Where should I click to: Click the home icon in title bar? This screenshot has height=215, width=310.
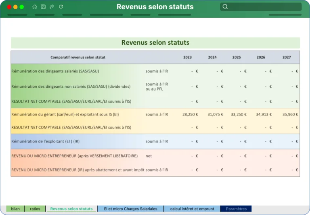coord(35,7)
